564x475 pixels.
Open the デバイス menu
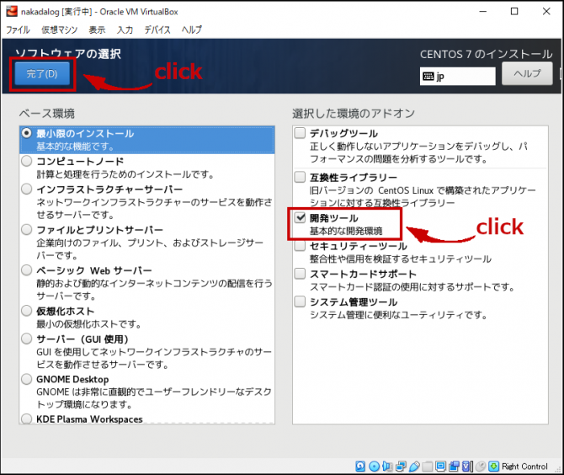point(157,29)
